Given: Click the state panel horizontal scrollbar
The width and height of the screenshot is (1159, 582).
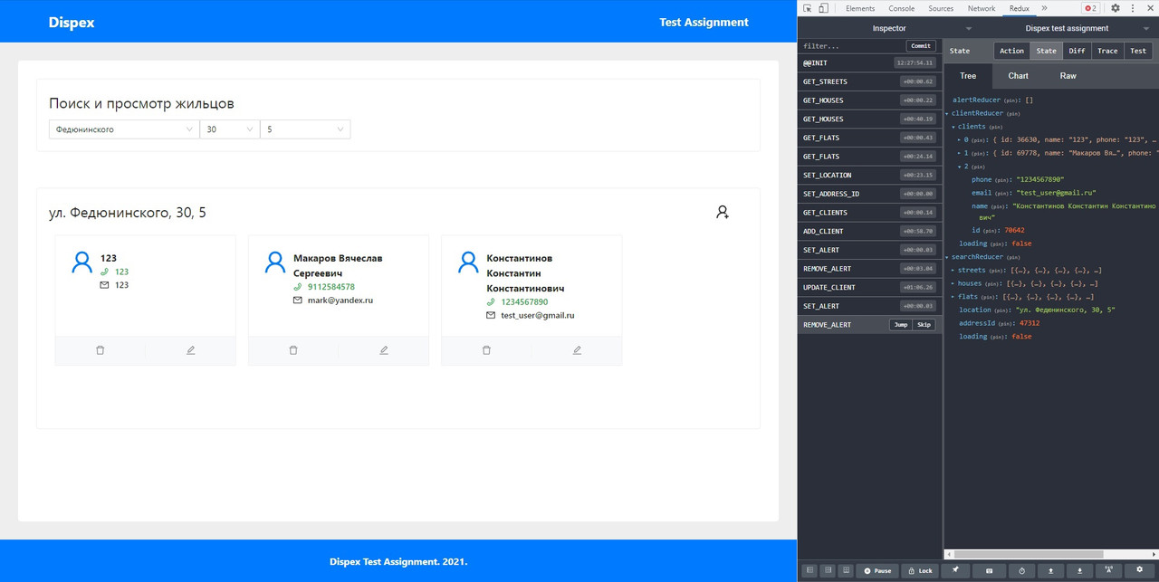Looking at the screenshot, I should (x=1028, y=554).
